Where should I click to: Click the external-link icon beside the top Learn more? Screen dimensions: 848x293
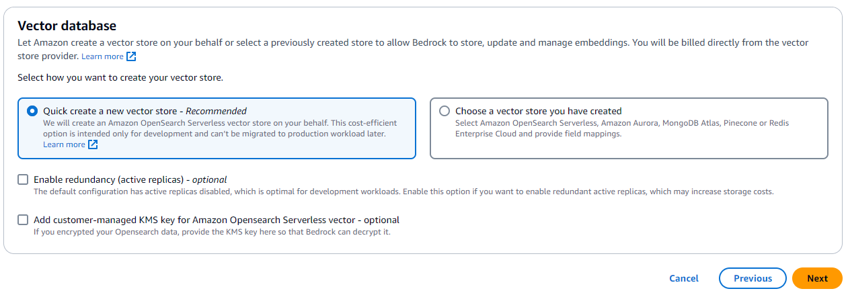[132, 56]
